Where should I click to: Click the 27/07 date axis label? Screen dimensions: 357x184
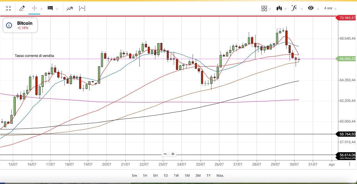238,164
